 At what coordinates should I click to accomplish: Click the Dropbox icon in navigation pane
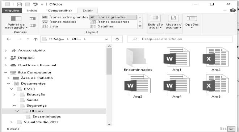point(13,58)
